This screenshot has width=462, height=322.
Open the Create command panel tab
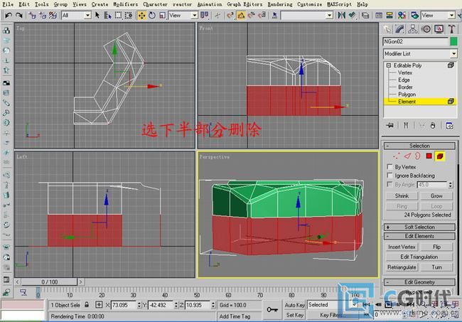click(387, 29)
